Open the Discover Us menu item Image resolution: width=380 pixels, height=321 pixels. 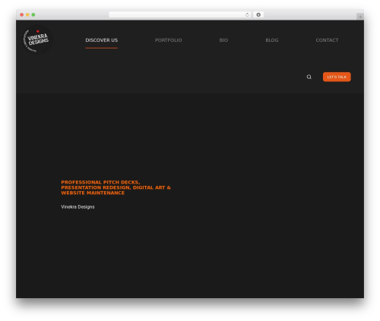pyautogui.click(x=101, y=40)
